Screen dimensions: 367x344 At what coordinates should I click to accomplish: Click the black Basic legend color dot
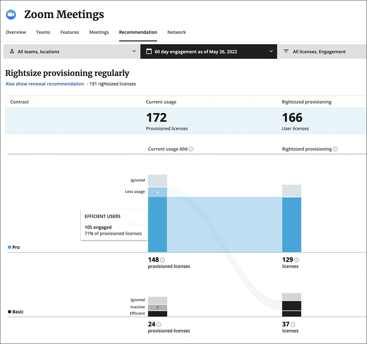tap(10, 312)
